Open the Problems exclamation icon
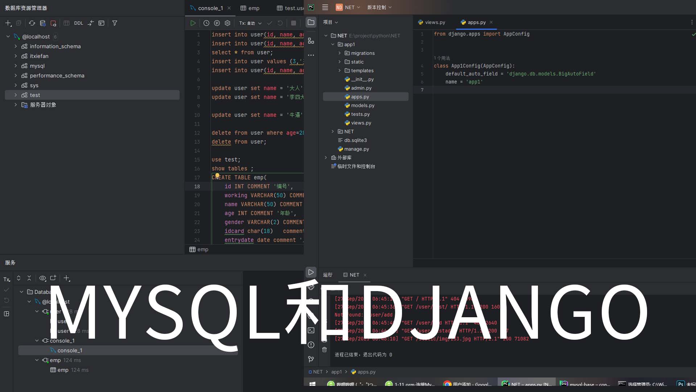 pos(311,345)
